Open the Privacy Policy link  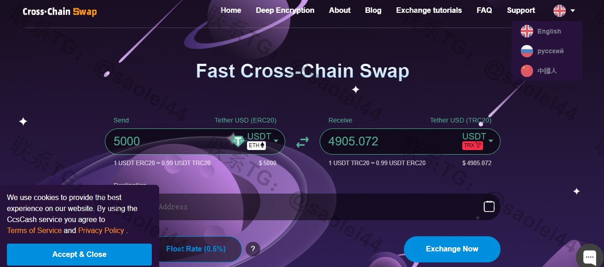click(101, 230)
